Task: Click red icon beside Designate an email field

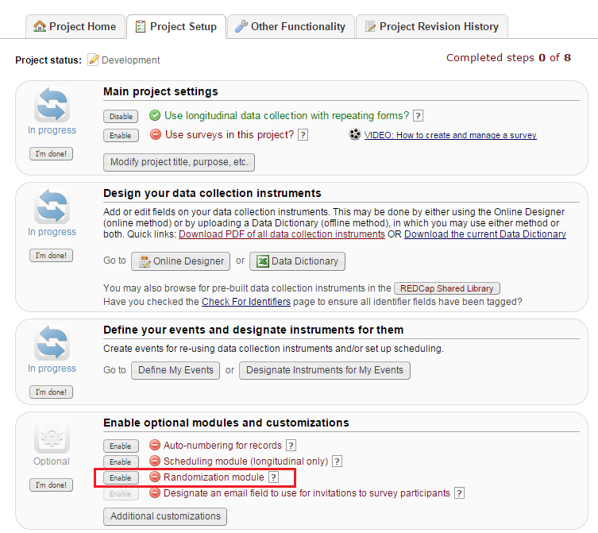Action: click(154, 493)
